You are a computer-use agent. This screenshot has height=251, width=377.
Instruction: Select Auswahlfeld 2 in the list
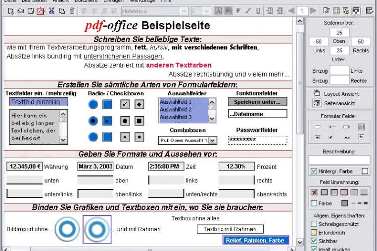(x=176, y=110)
